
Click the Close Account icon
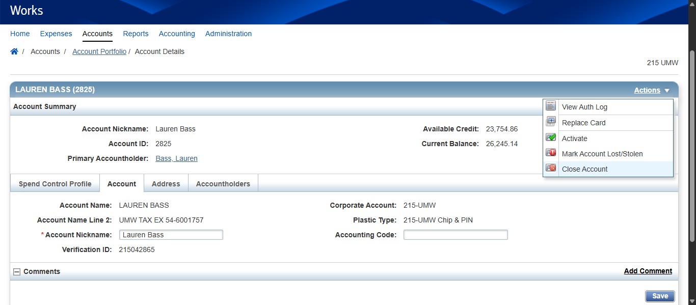pyautogui.click(x=551, y=168)
